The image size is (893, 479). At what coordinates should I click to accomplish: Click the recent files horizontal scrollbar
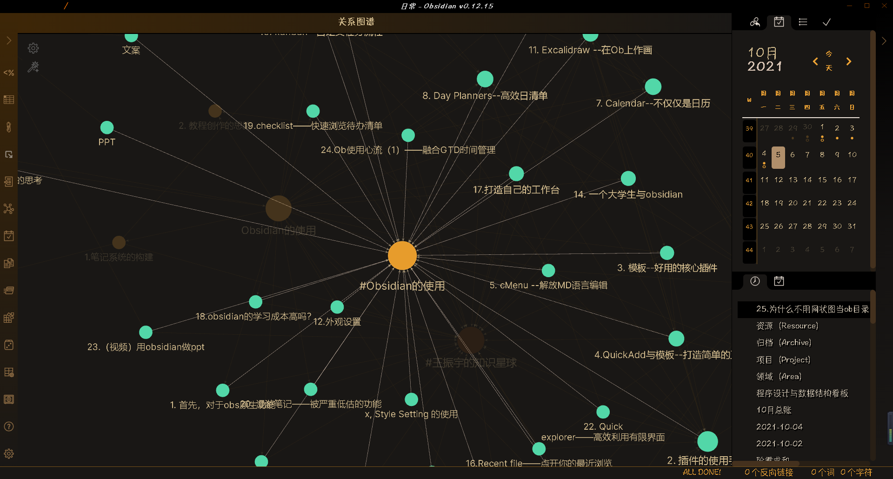click(766, 463)
